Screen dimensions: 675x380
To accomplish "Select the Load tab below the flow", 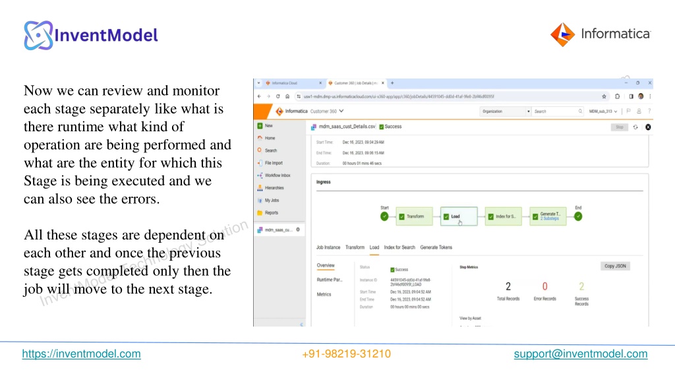I will [374, 247].
